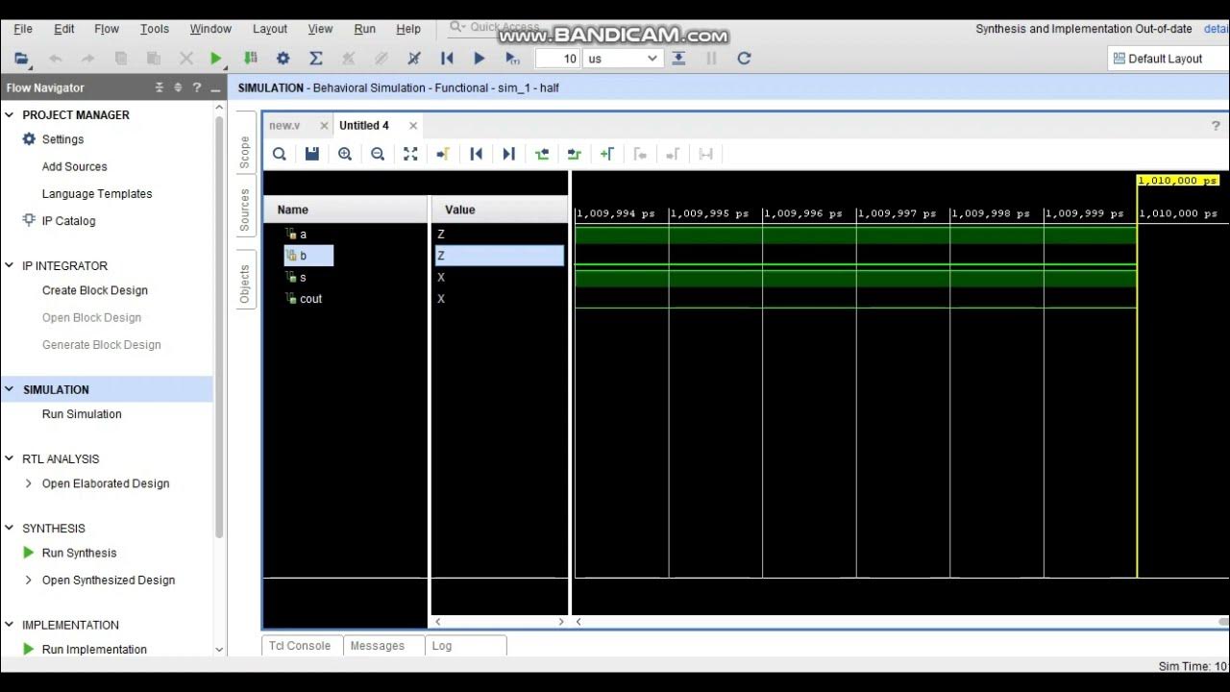Open the Edit menu
This screenshot has height=692, width=1230.
pos(64,29)
